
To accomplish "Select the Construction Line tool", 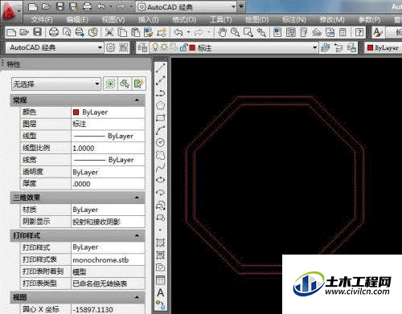I will (161, 80).
